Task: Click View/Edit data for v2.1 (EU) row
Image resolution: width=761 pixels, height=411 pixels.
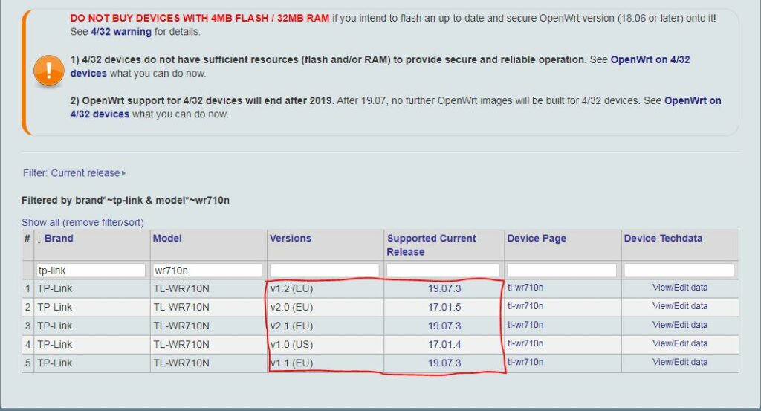Action: pyautogui.click(x=680, y=325)
